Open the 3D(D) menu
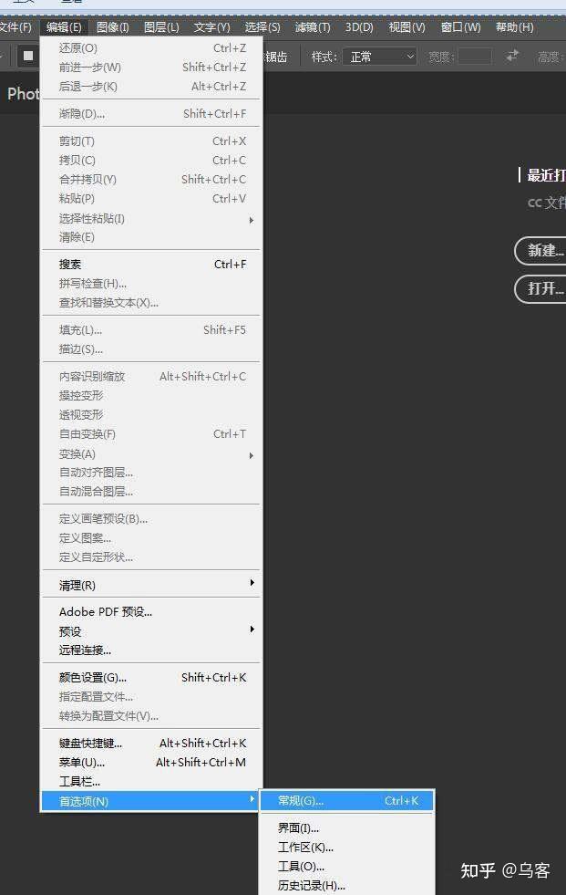The width and height of the screenshot is (566, 895). pos(359,26)
